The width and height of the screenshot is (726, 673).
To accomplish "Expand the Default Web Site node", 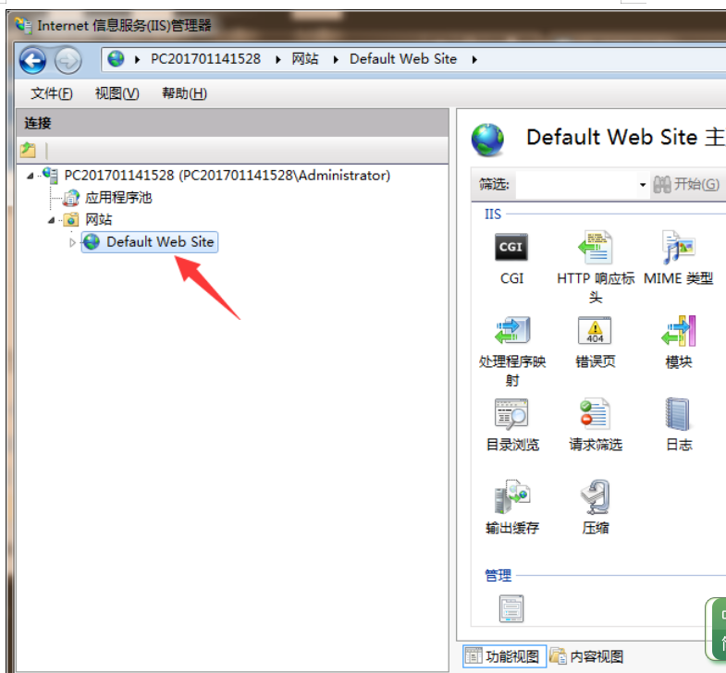I will coord(73,242).
